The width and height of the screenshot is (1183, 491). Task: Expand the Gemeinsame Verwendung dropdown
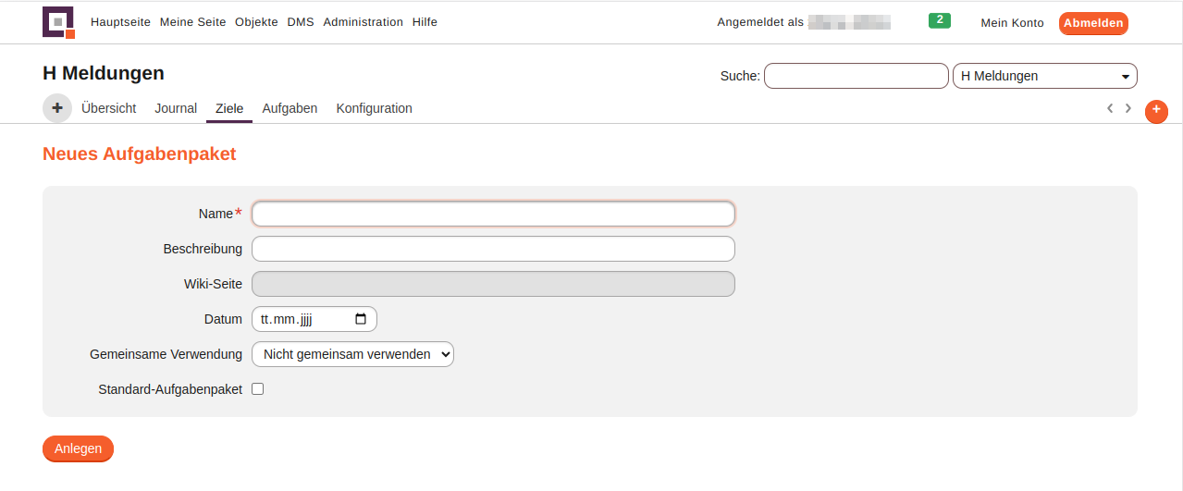tap(352, 354)
